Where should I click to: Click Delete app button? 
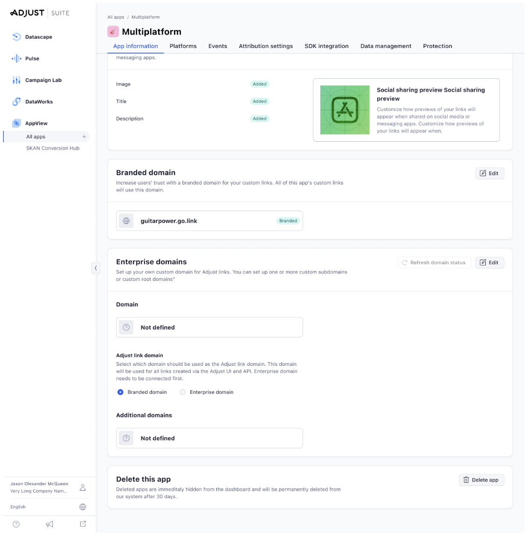coord(482,480)
